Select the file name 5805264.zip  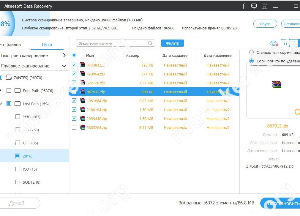[97, 128]
